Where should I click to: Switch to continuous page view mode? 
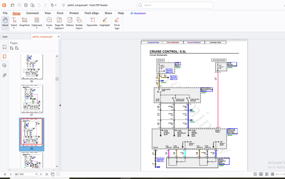[x=261, y=174]
